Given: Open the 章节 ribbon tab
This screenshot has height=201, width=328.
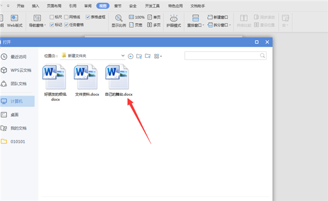Looking at the screenshot, I should point(118,6).
